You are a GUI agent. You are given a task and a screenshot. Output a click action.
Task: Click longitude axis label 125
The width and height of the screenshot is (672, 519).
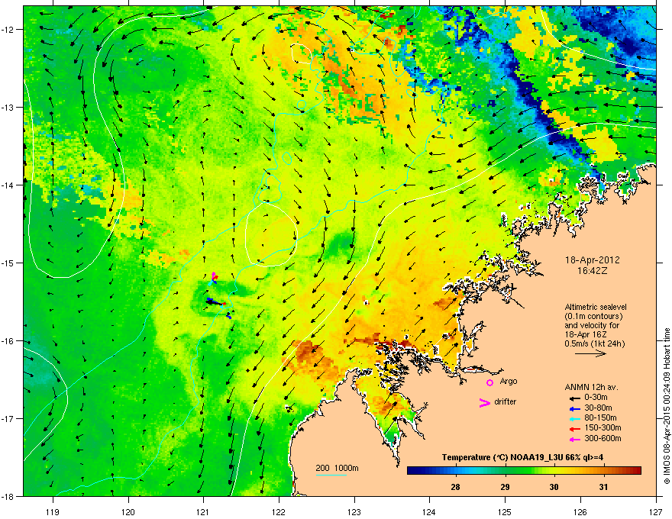click(x=505, y=511)
